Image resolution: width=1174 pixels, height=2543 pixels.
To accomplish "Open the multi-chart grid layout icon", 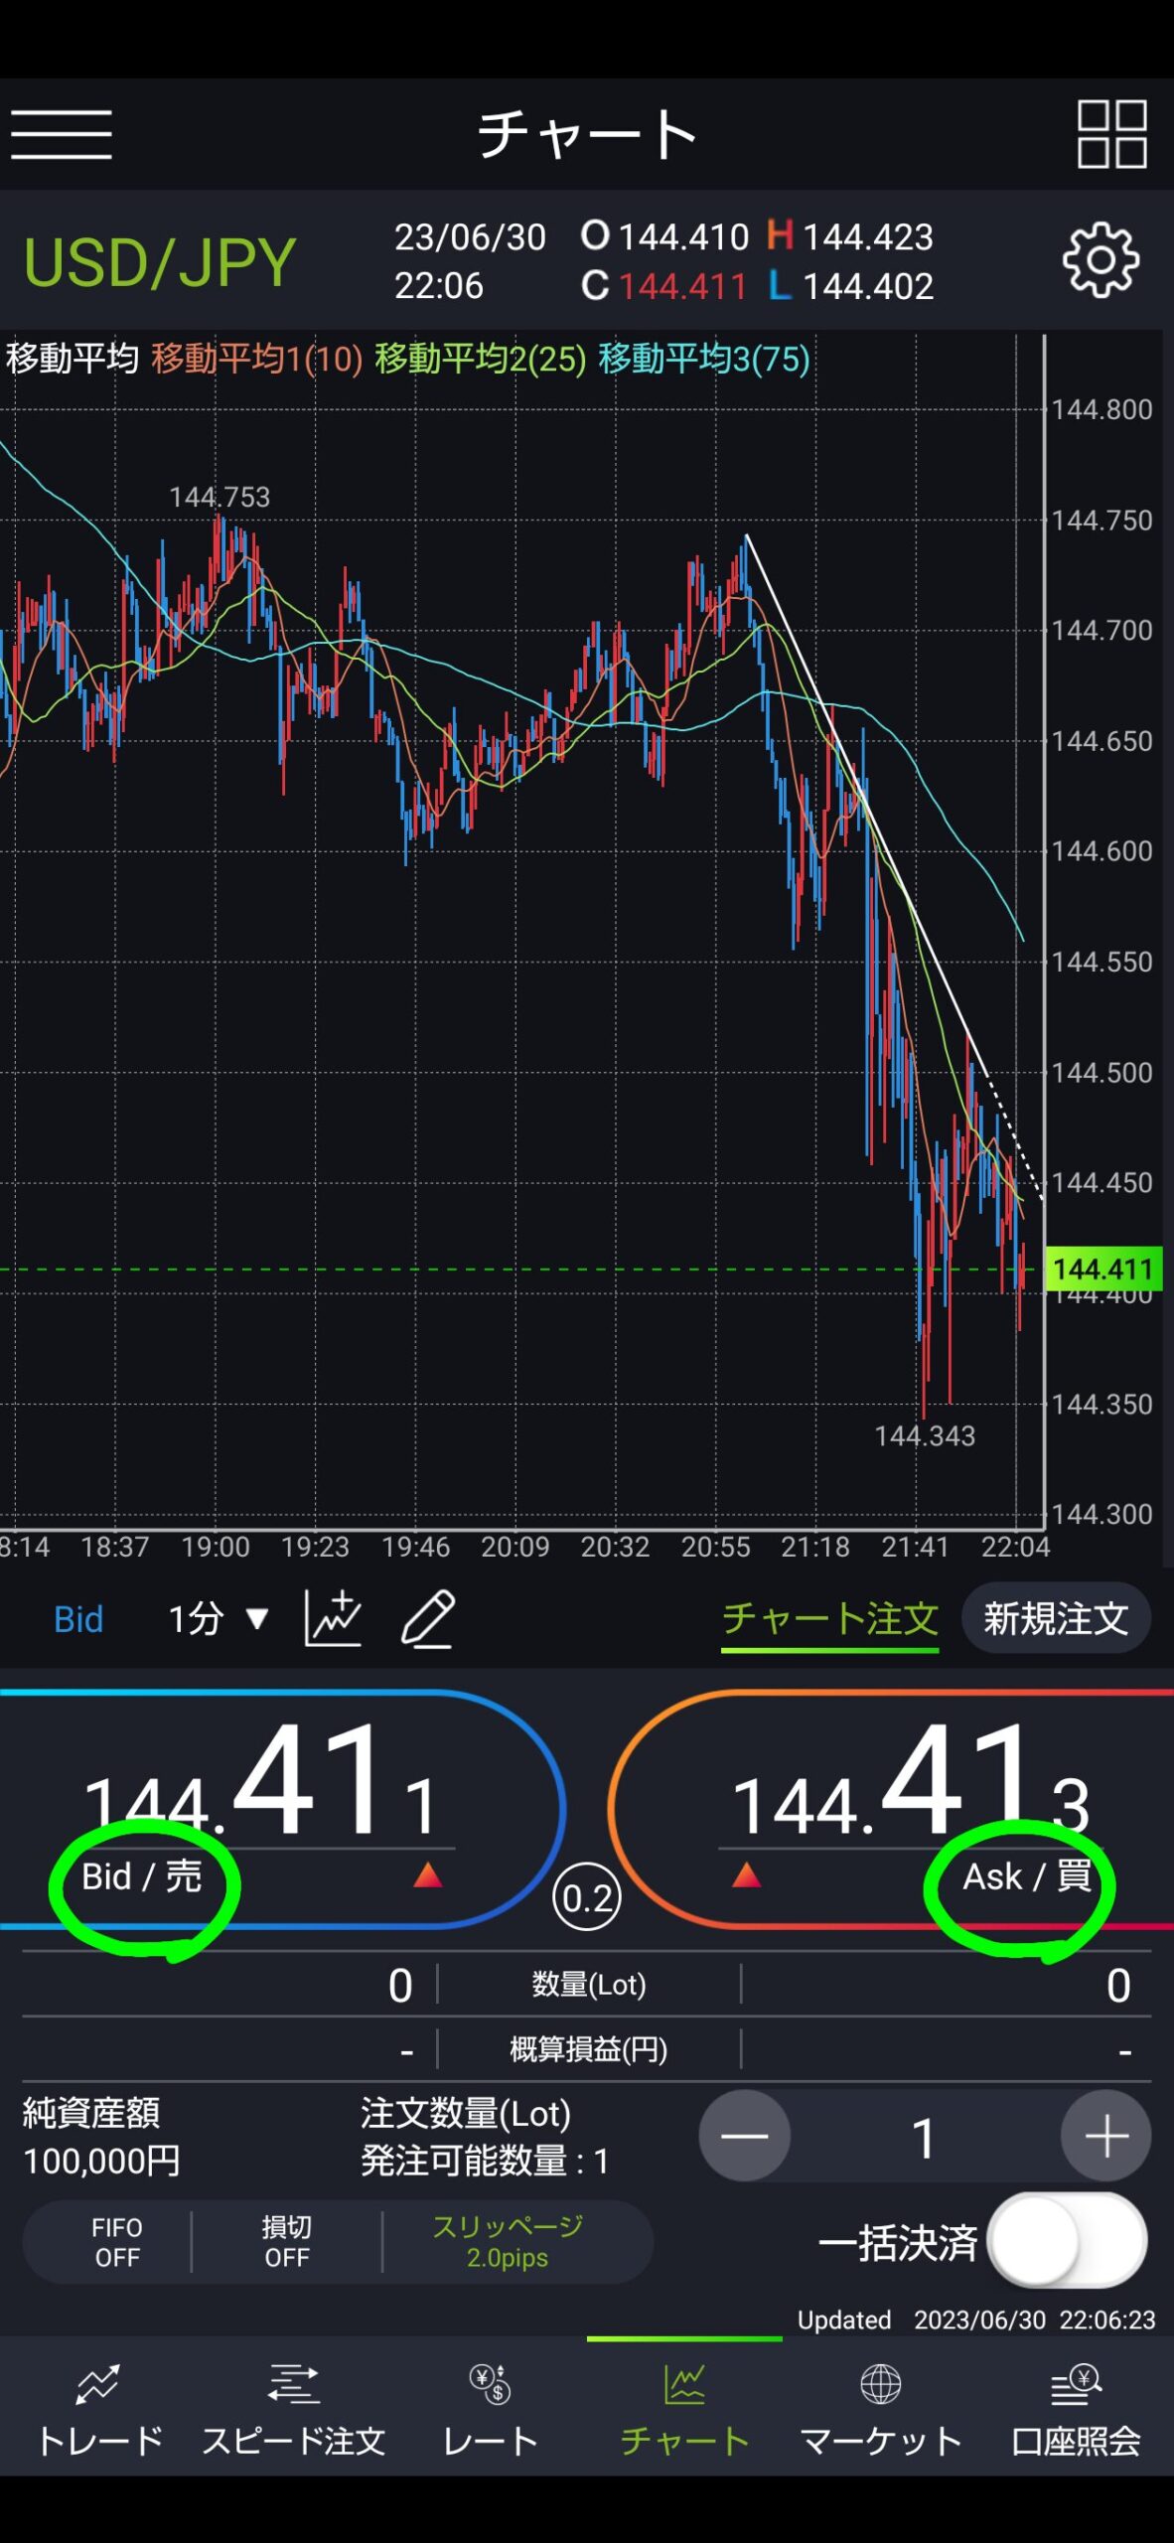I will coord(1111,134).
